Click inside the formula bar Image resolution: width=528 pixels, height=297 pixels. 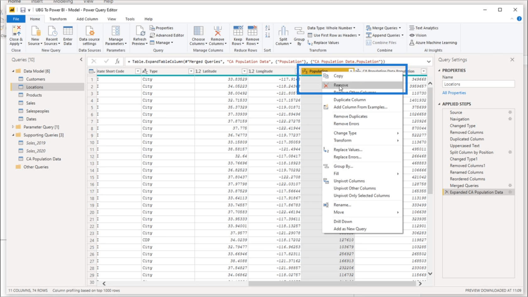tap(275, 62)
